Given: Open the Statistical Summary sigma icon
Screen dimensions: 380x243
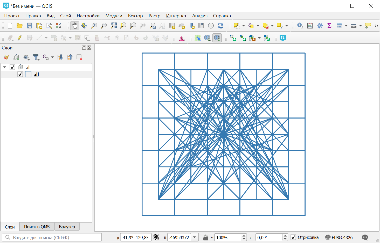Looking at the screenshot, I should pos(329,26).
